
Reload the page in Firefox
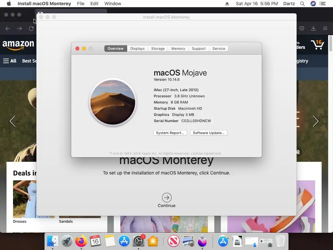click(31, 29)
